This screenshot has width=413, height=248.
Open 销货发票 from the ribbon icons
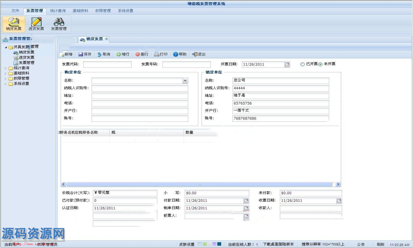coord(14,24)
